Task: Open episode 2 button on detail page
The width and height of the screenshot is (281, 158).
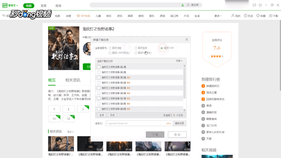Action: point(69,109)
